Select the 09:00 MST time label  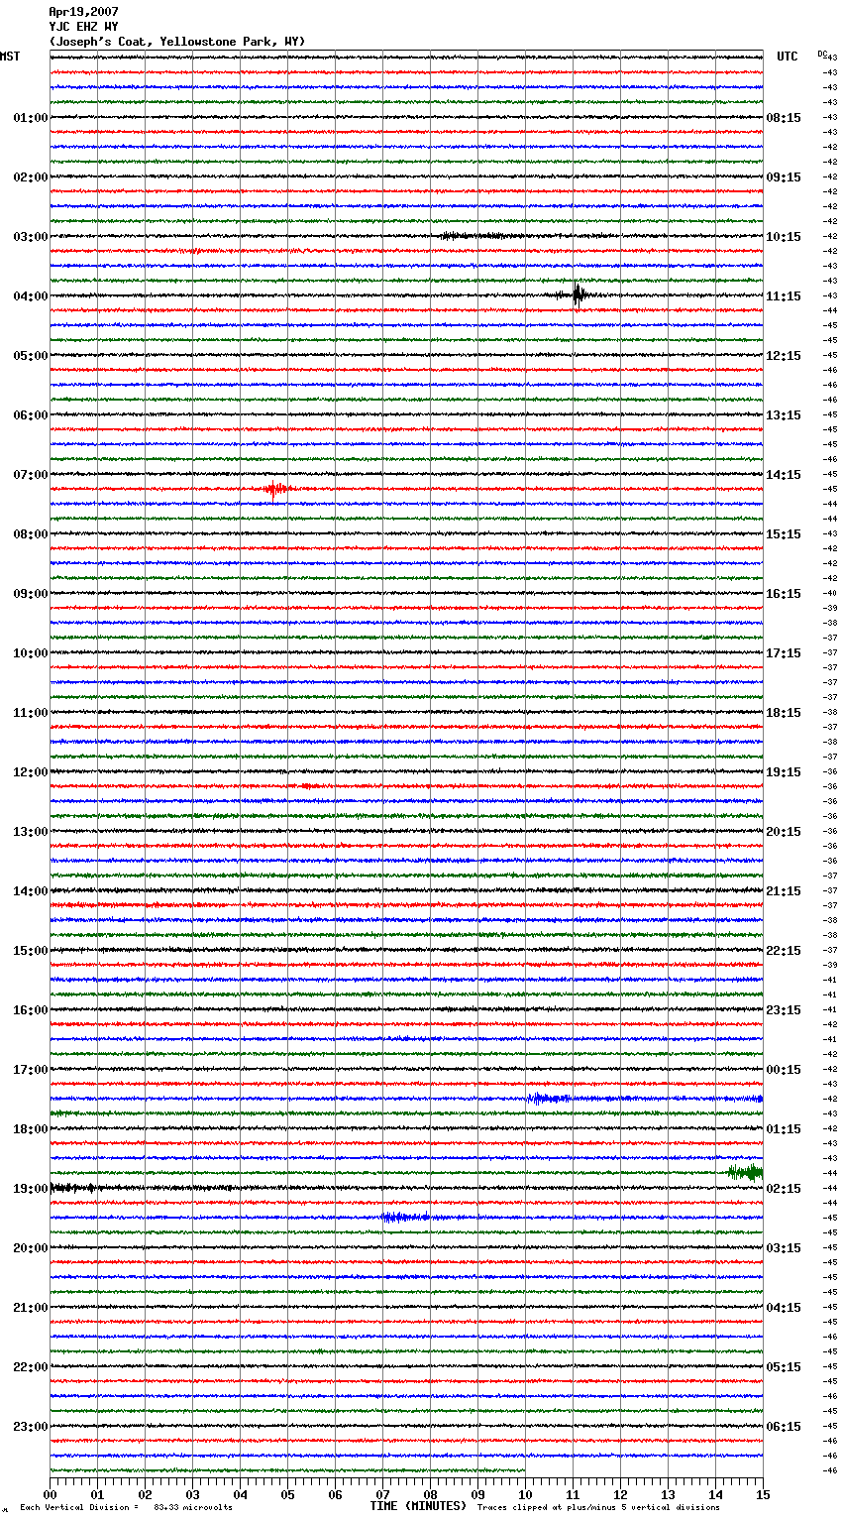[x=31, y=594]
